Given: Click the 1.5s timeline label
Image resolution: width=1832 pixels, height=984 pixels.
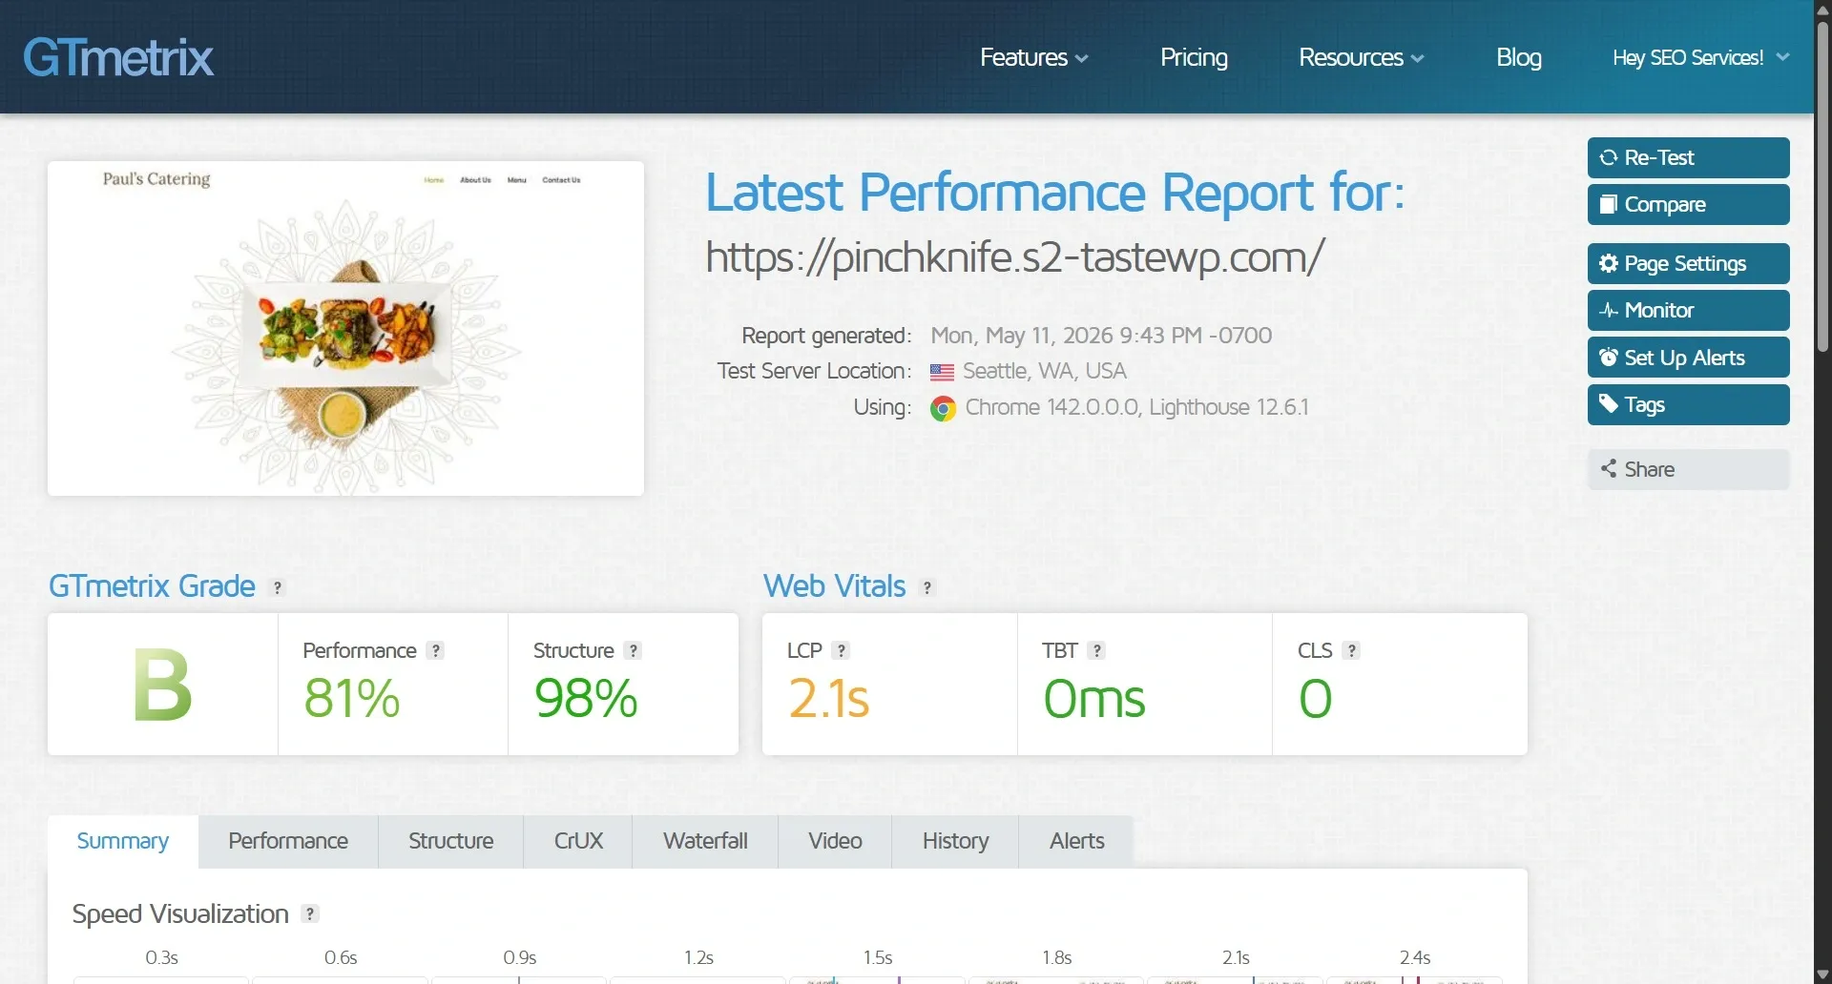Looking at the screenshot, I should click(x=878, y=957).
